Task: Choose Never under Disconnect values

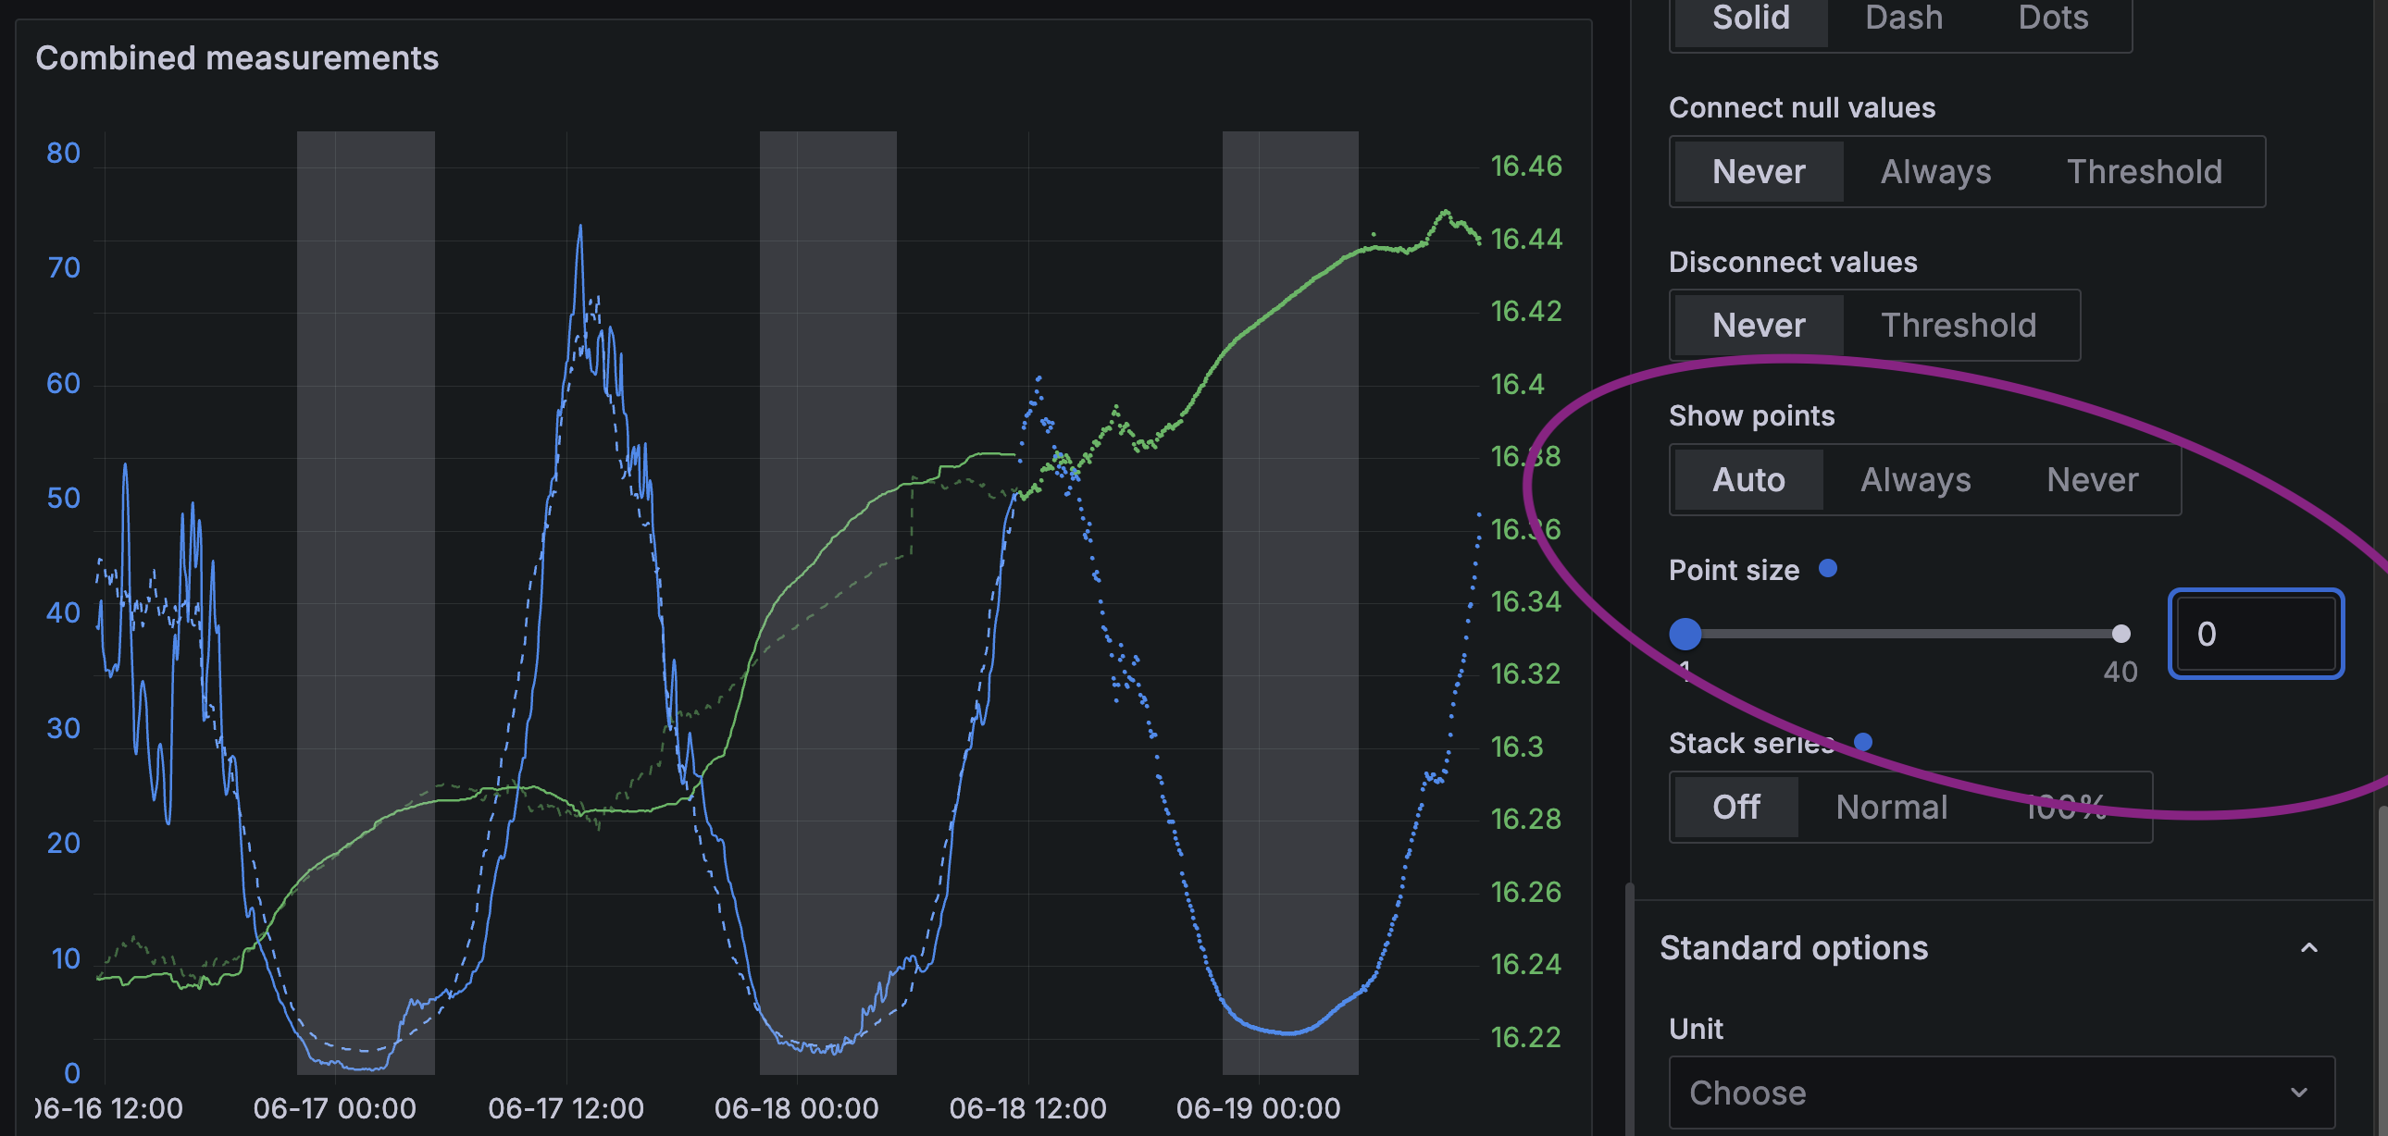Action: coord(1758,326)
